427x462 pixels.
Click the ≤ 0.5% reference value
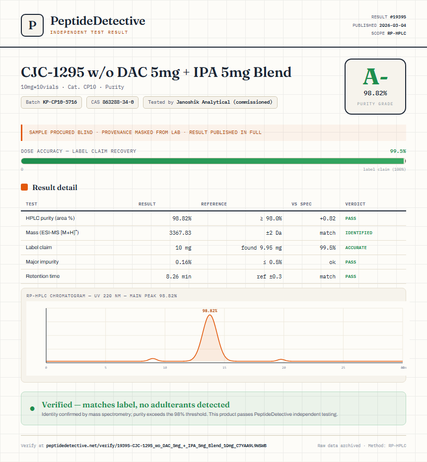coord(272,262)
